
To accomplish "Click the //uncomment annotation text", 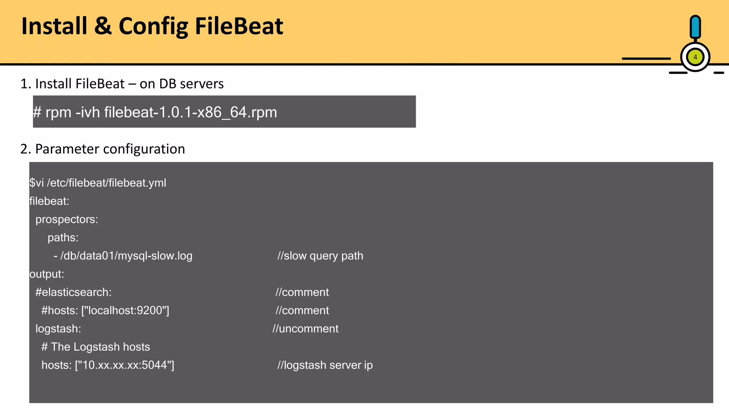I will (x=305, y=328).
